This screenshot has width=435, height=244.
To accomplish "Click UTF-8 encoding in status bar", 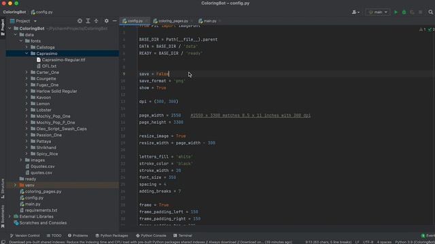I will pos(368,242).
